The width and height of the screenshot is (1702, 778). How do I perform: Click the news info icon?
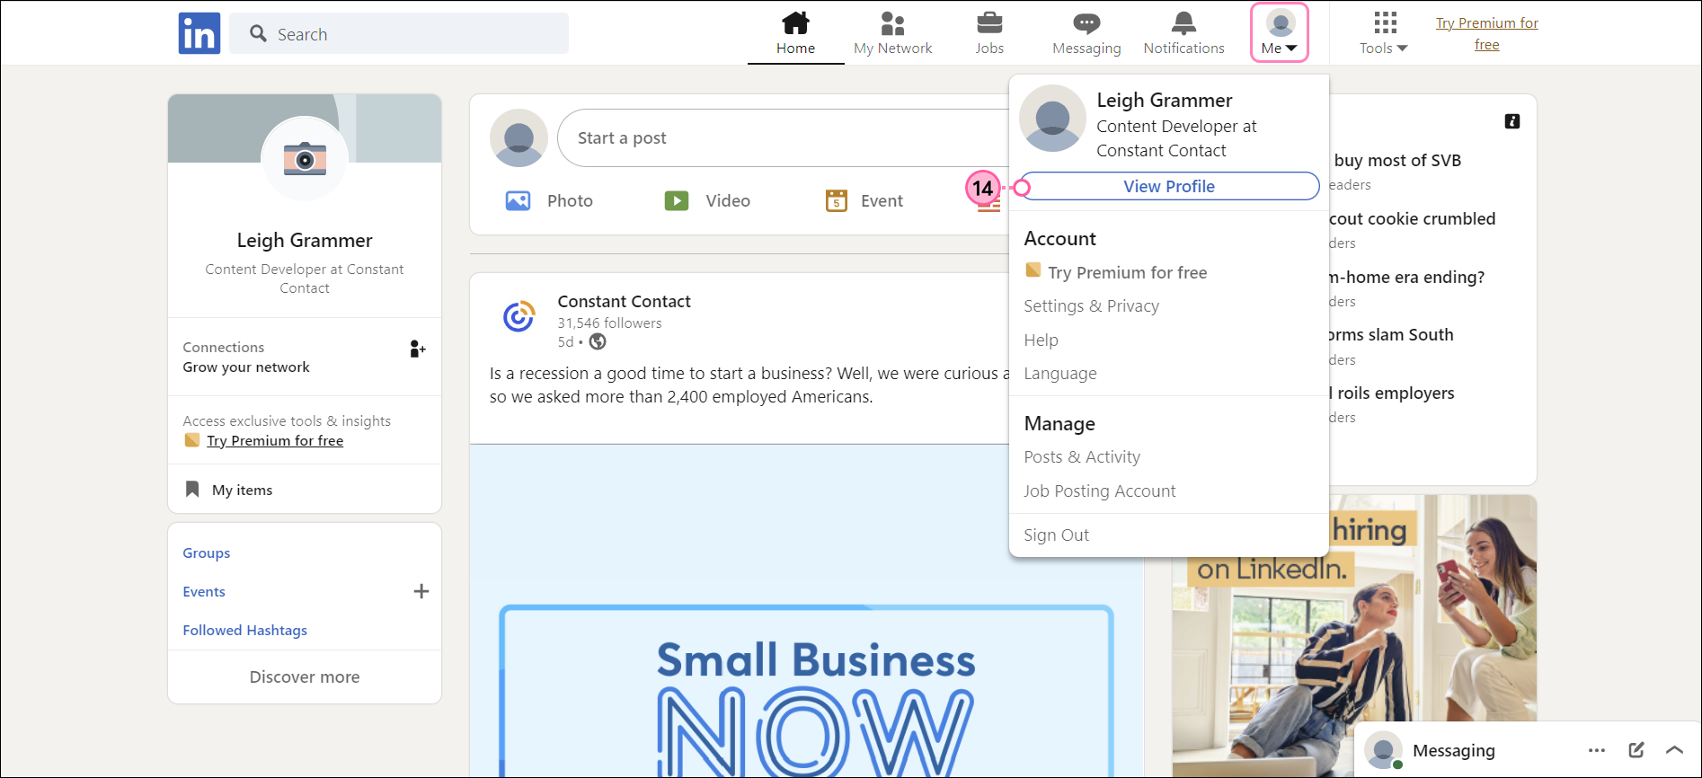[1512, 121]
